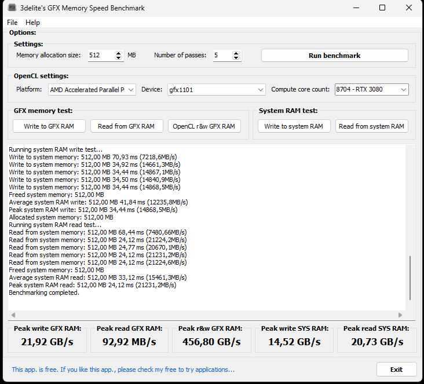Click 'Peak system RAM write' log line

coord(93,210)
